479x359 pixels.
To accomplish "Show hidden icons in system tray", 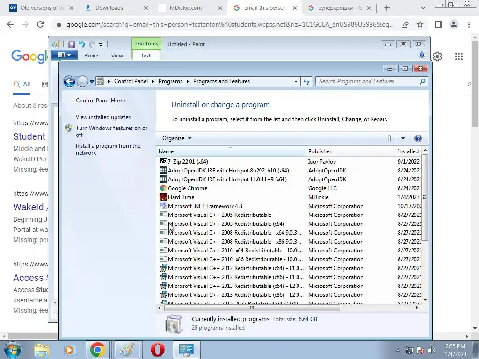I will pyautogui.click(x=398, y=350).
